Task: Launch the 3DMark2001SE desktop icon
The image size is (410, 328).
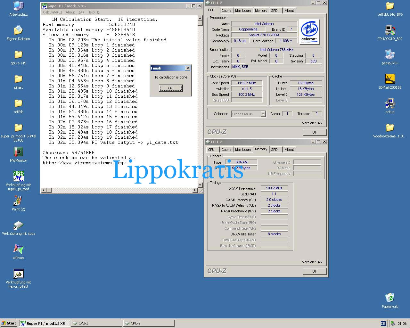Action: point(390,79)
